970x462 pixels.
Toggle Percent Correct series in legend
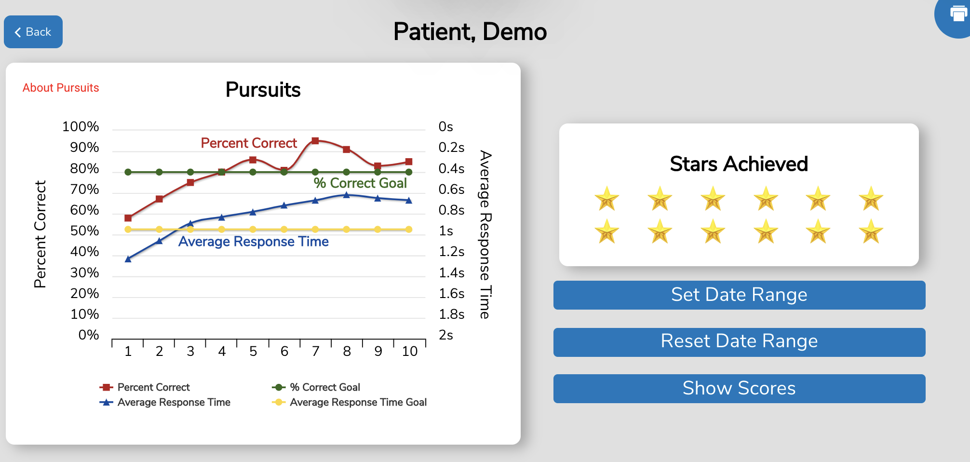click(145, 387)
